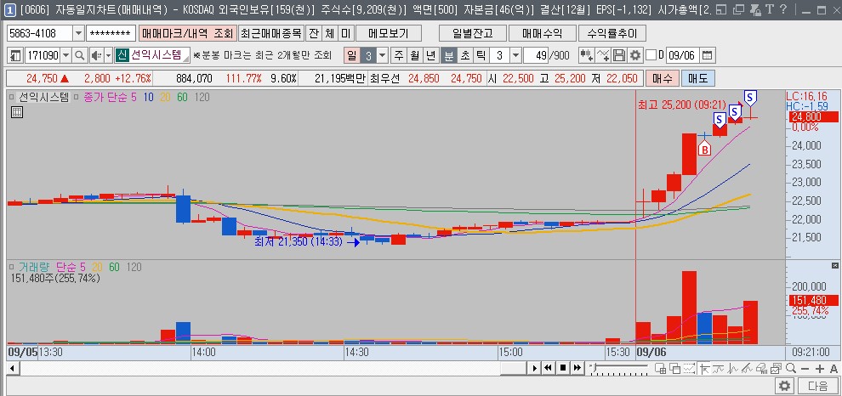Screen dimensions: 842x396
Task: Click the account password field
Action: tap(111, 33)
